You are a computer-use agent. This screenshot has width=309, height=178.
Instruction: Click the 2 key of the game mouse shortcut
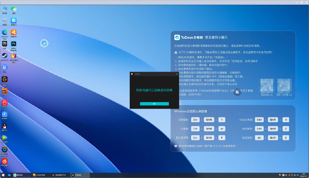tap(286, 129)
